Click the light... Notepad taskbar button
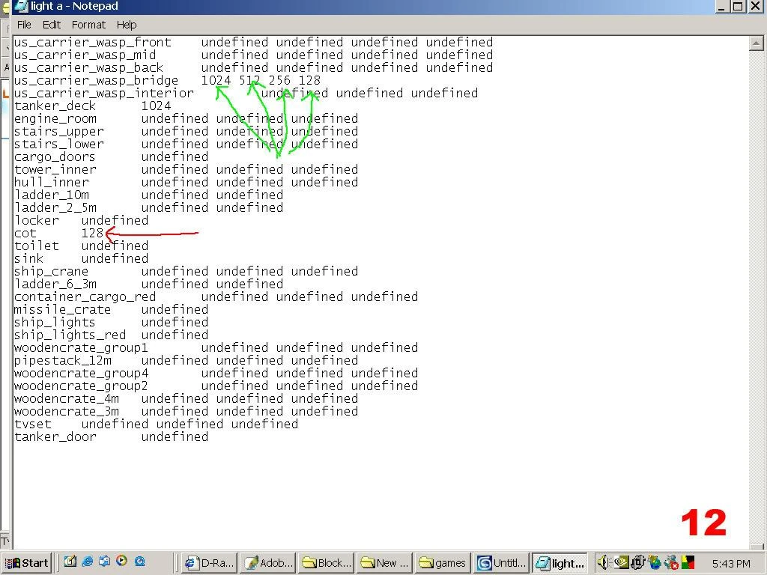767x575 pixels. pos(560,563)
